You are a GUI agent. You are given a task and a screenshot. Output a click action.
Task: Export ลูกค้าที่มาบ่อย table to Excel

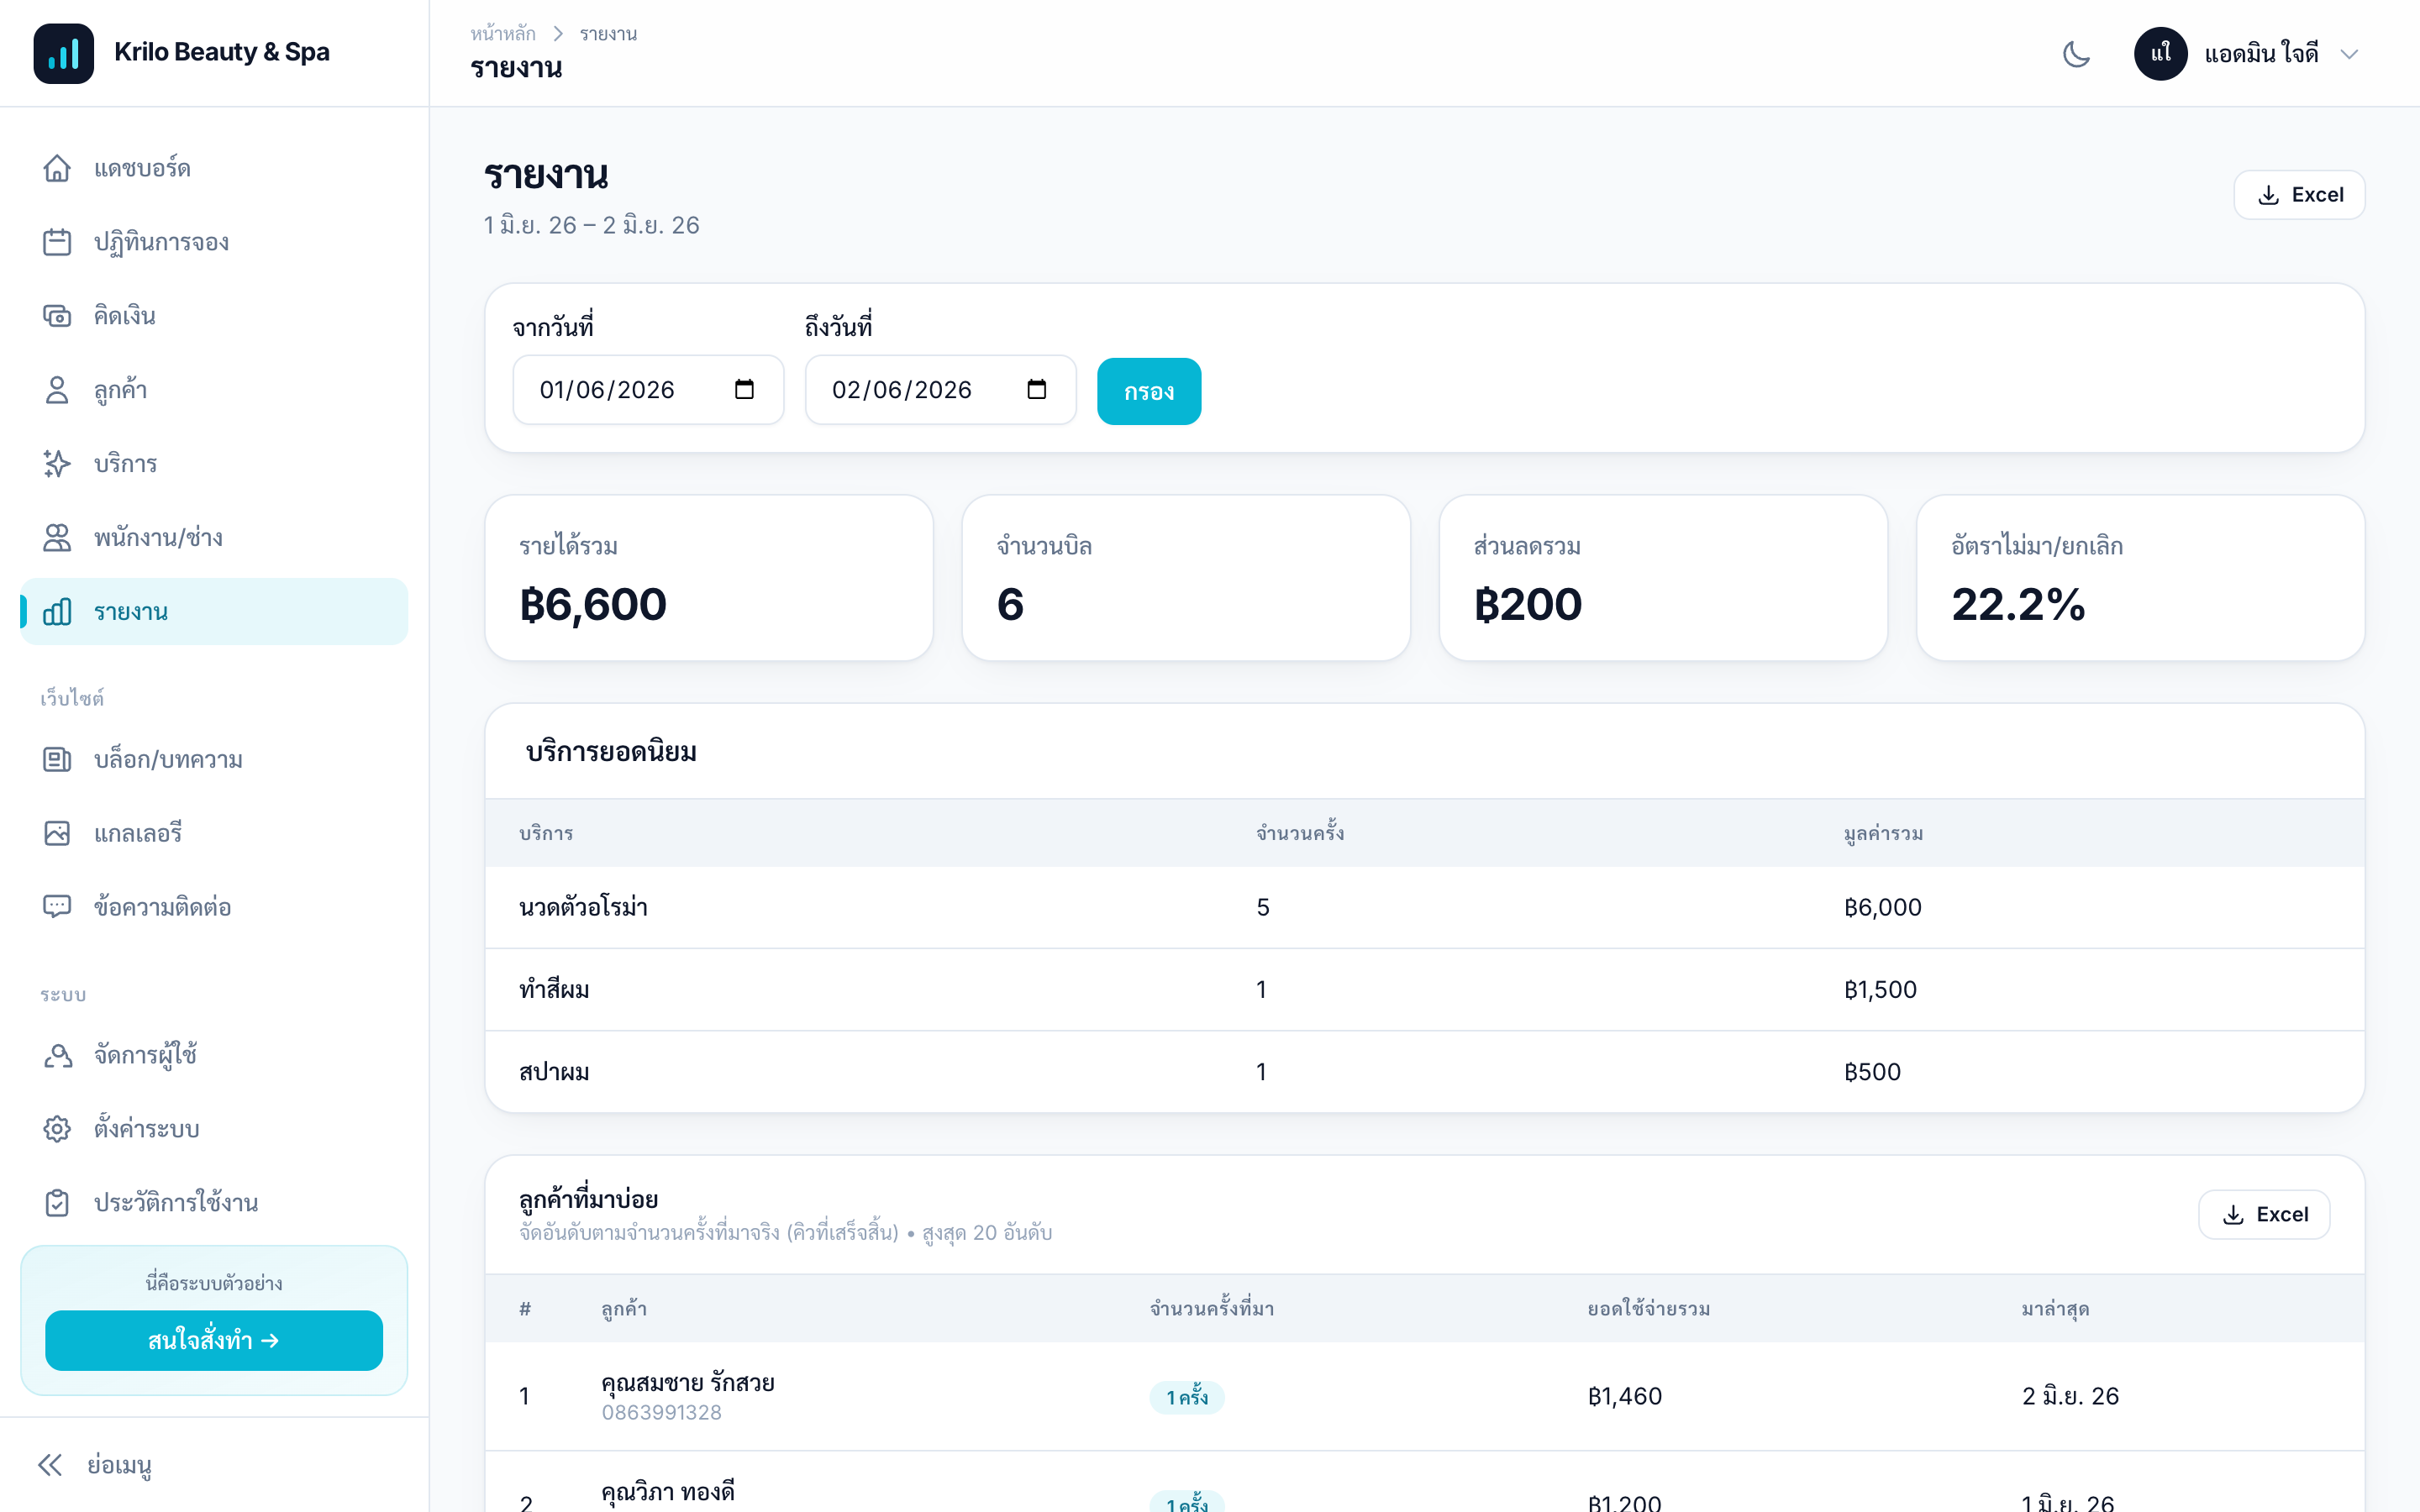click(2264, 1214)
